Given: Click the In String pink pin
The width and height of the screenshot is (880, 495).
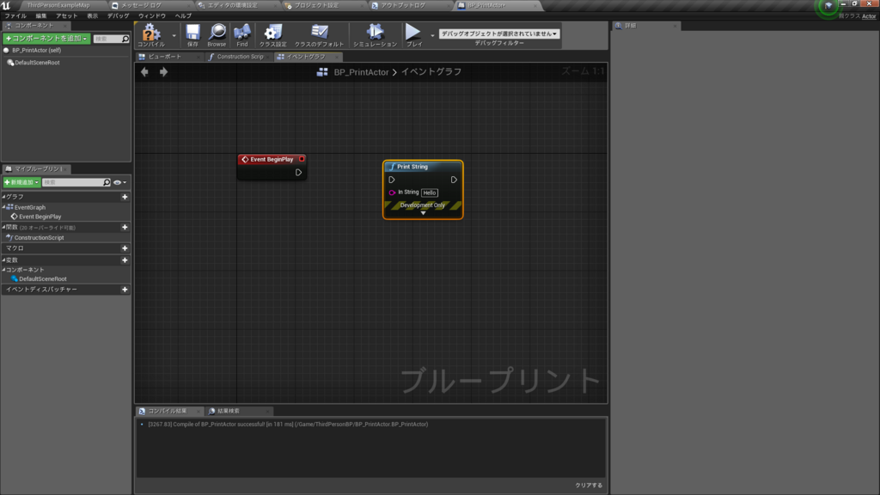Looking at the screenshot, I should 392,192.
